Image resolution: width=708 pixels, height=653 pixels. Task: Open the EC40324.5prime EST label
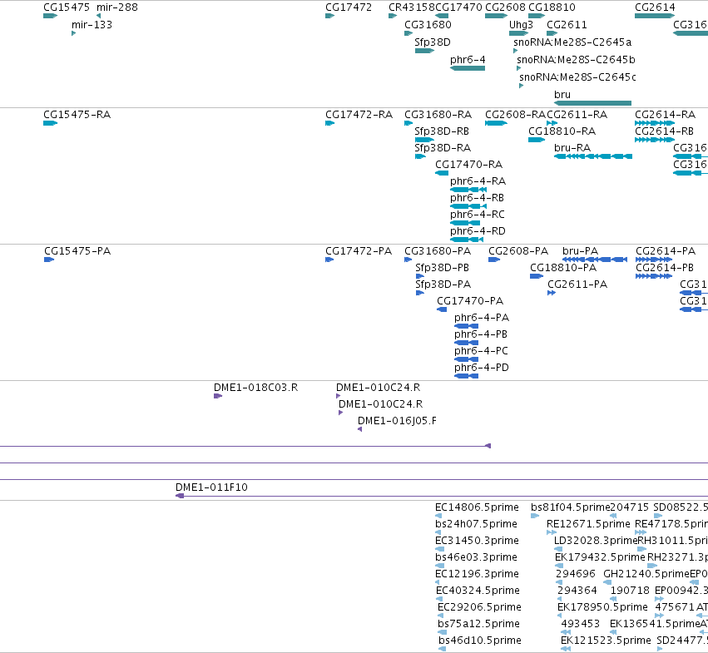click(x=478, y=591)
